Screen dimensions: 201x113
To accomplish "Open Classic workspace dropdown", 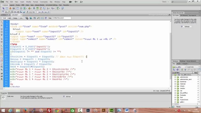I will (x=165, y=2).
